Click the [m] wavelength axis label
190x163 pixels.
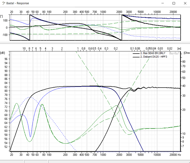(179, 48)
